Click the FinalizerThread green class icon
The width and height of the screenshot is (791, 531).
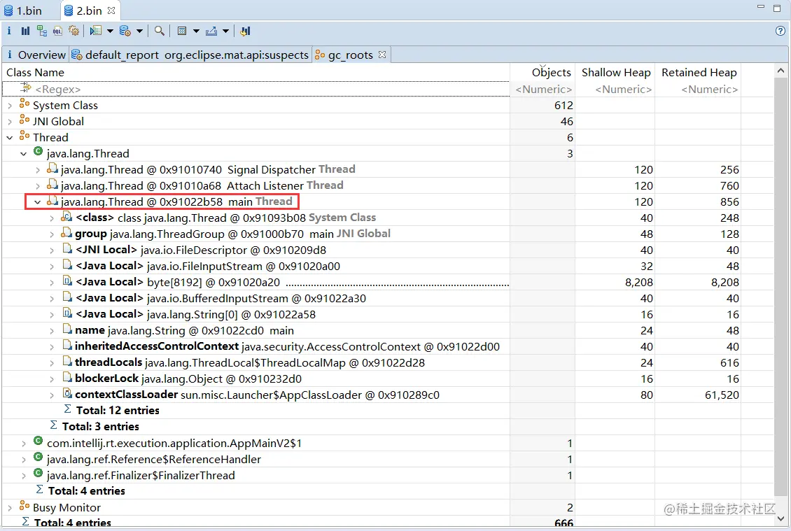click(38, 474)
